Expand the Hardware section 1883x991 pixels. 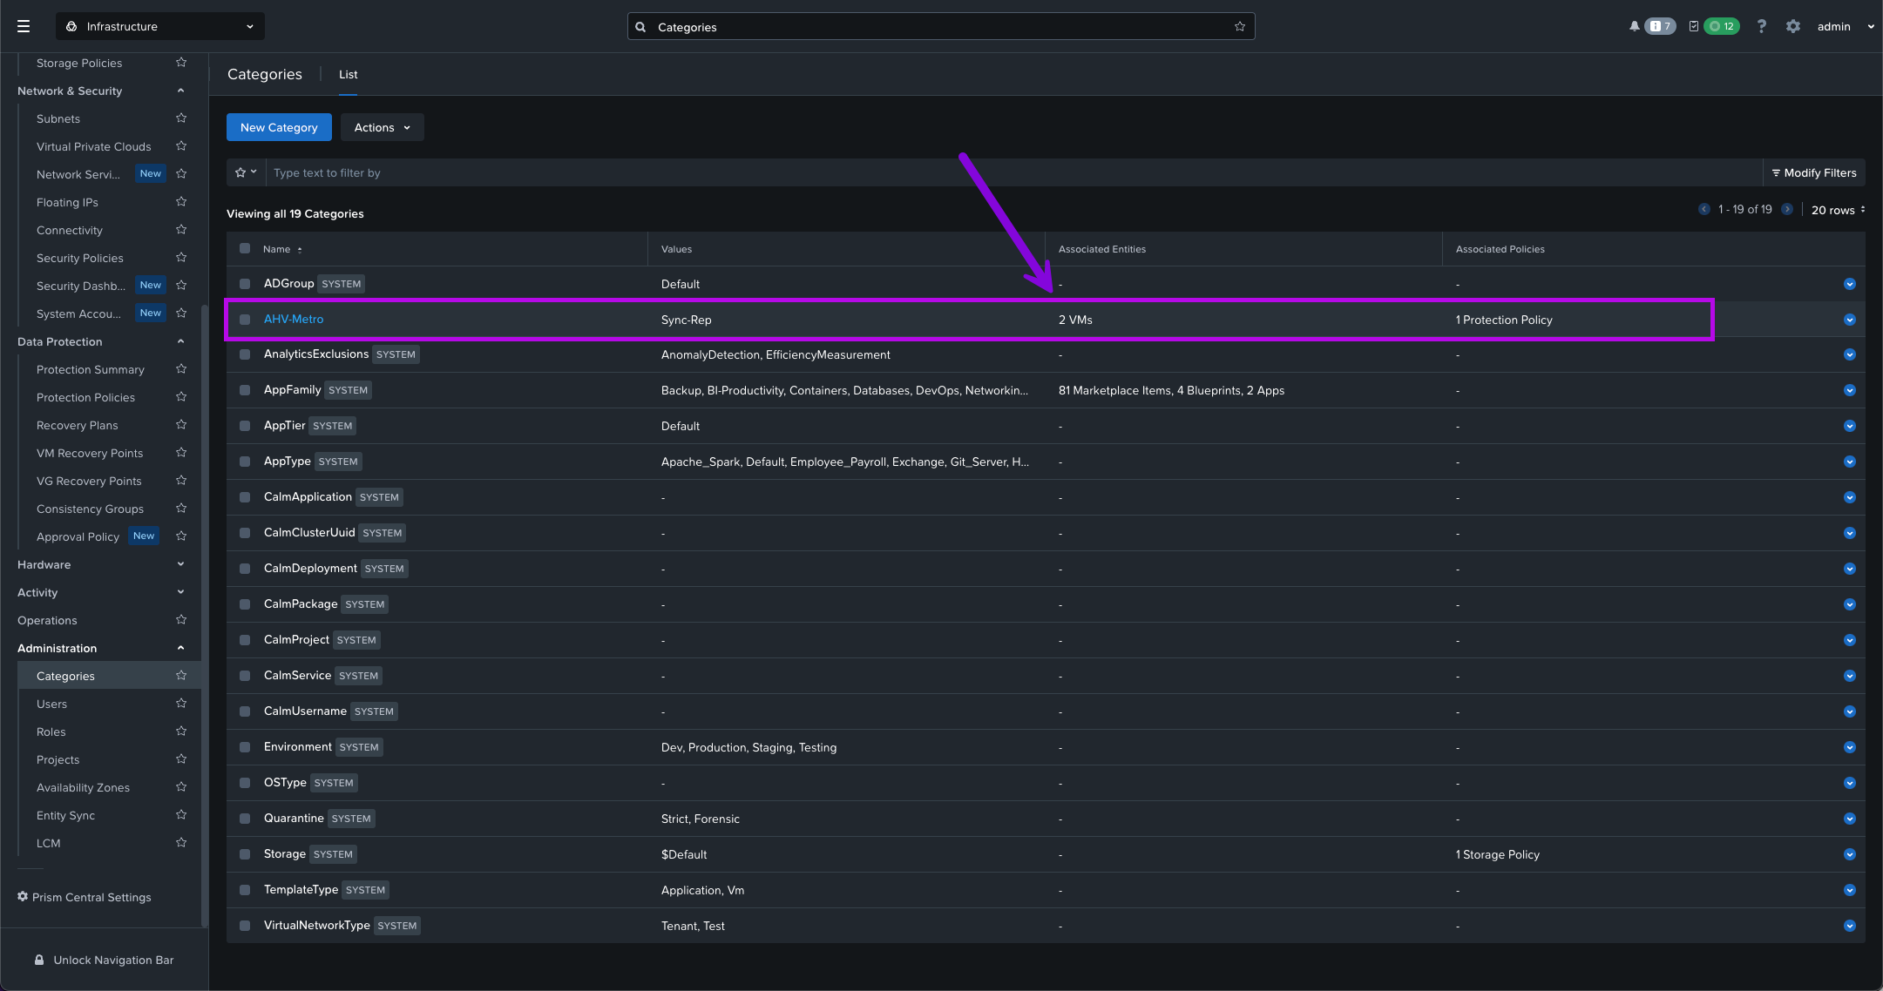(x=180, y=564)
